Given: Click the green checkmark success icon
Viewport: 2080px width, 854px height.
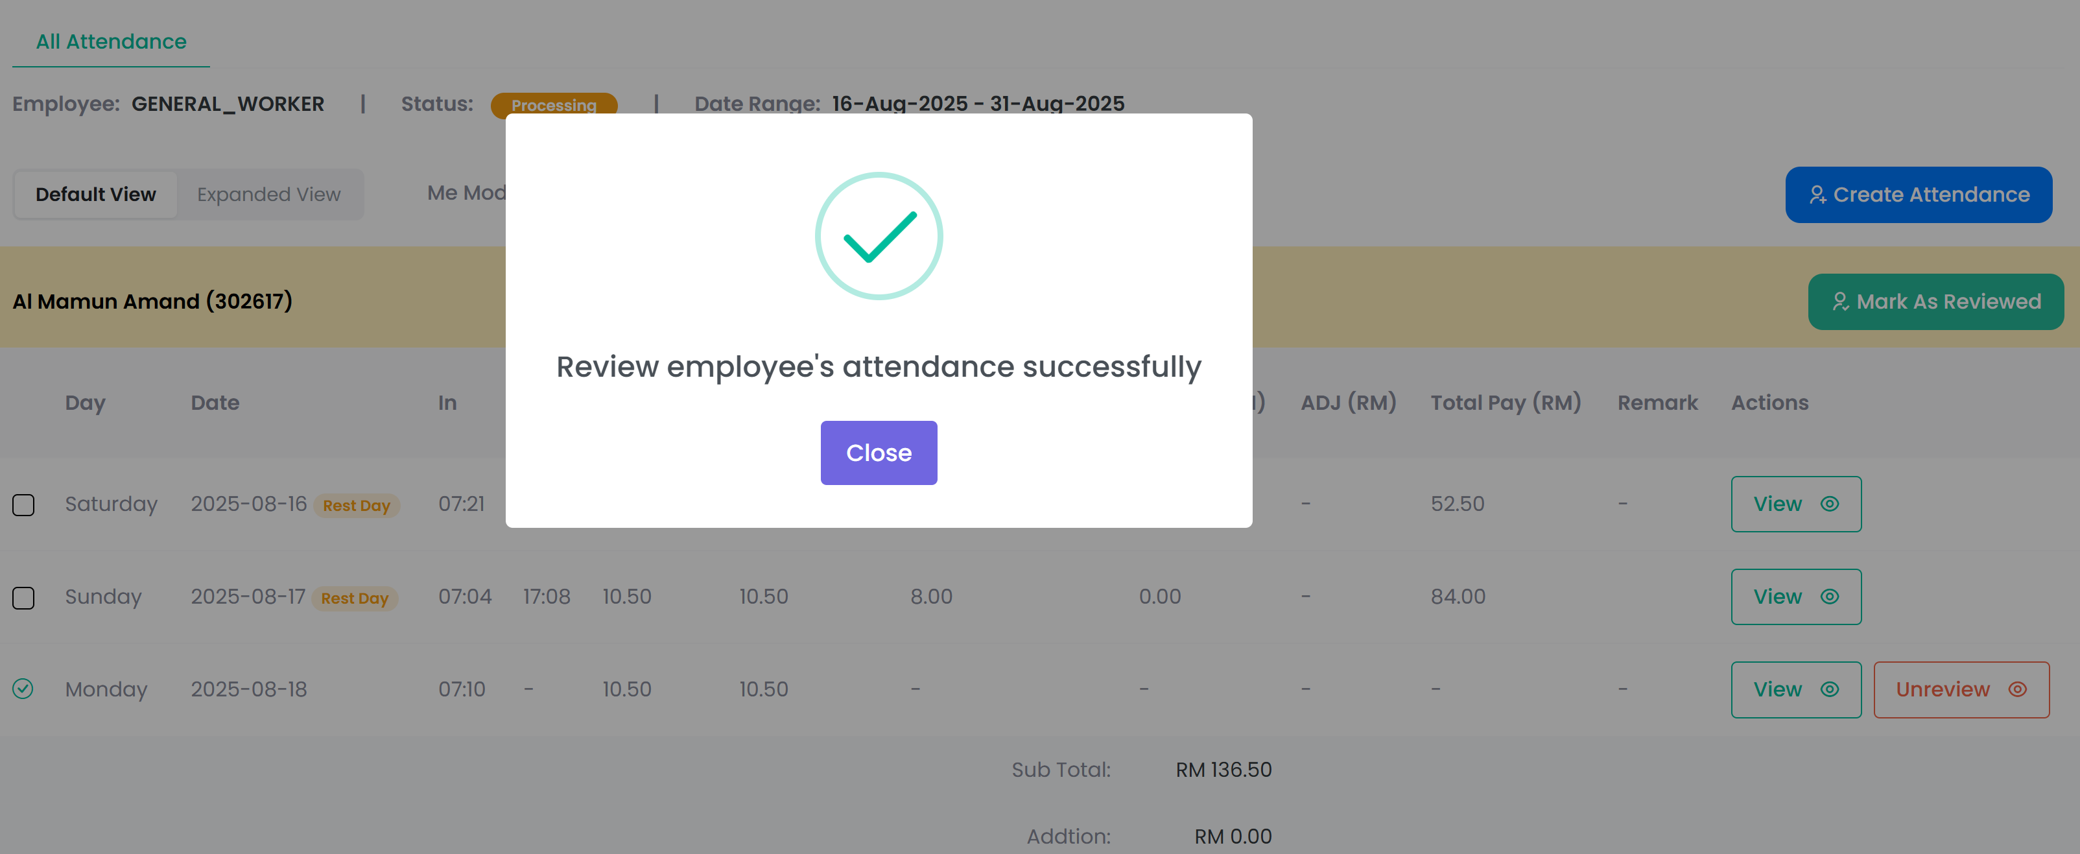Looking at the screenshot, I should [x=879, y=235].
